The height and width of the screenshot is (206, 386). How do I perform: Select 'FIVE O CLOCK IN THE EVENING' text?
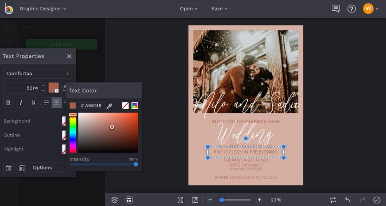(245, 152)
